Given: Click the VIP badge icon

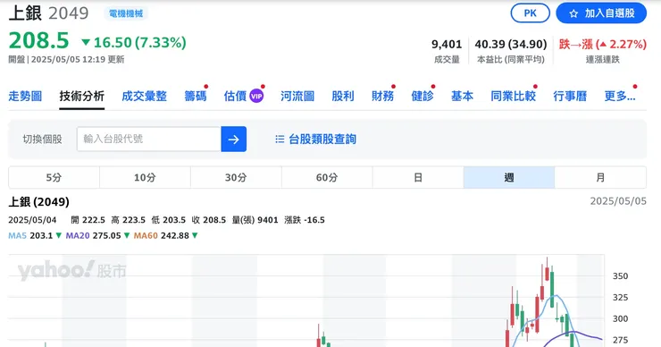Looking at the screenshot, I should (256, 97).
